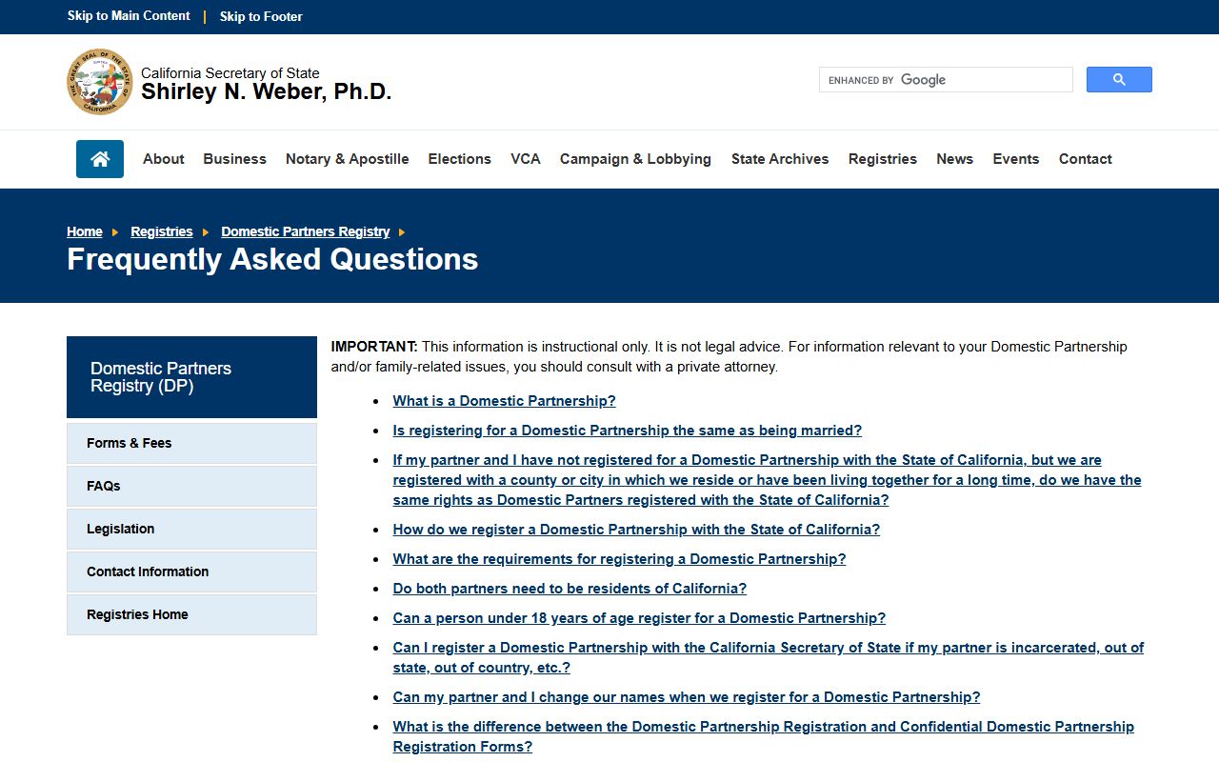Select Legislation in the sidebar
The image size is (1219, 762).
pos(191,529)
